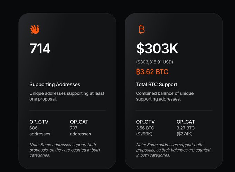Click the 3.56 BTC ($299K) value
Image resolution: width=235 pixels, height=172 pixels.
point(145,131)
